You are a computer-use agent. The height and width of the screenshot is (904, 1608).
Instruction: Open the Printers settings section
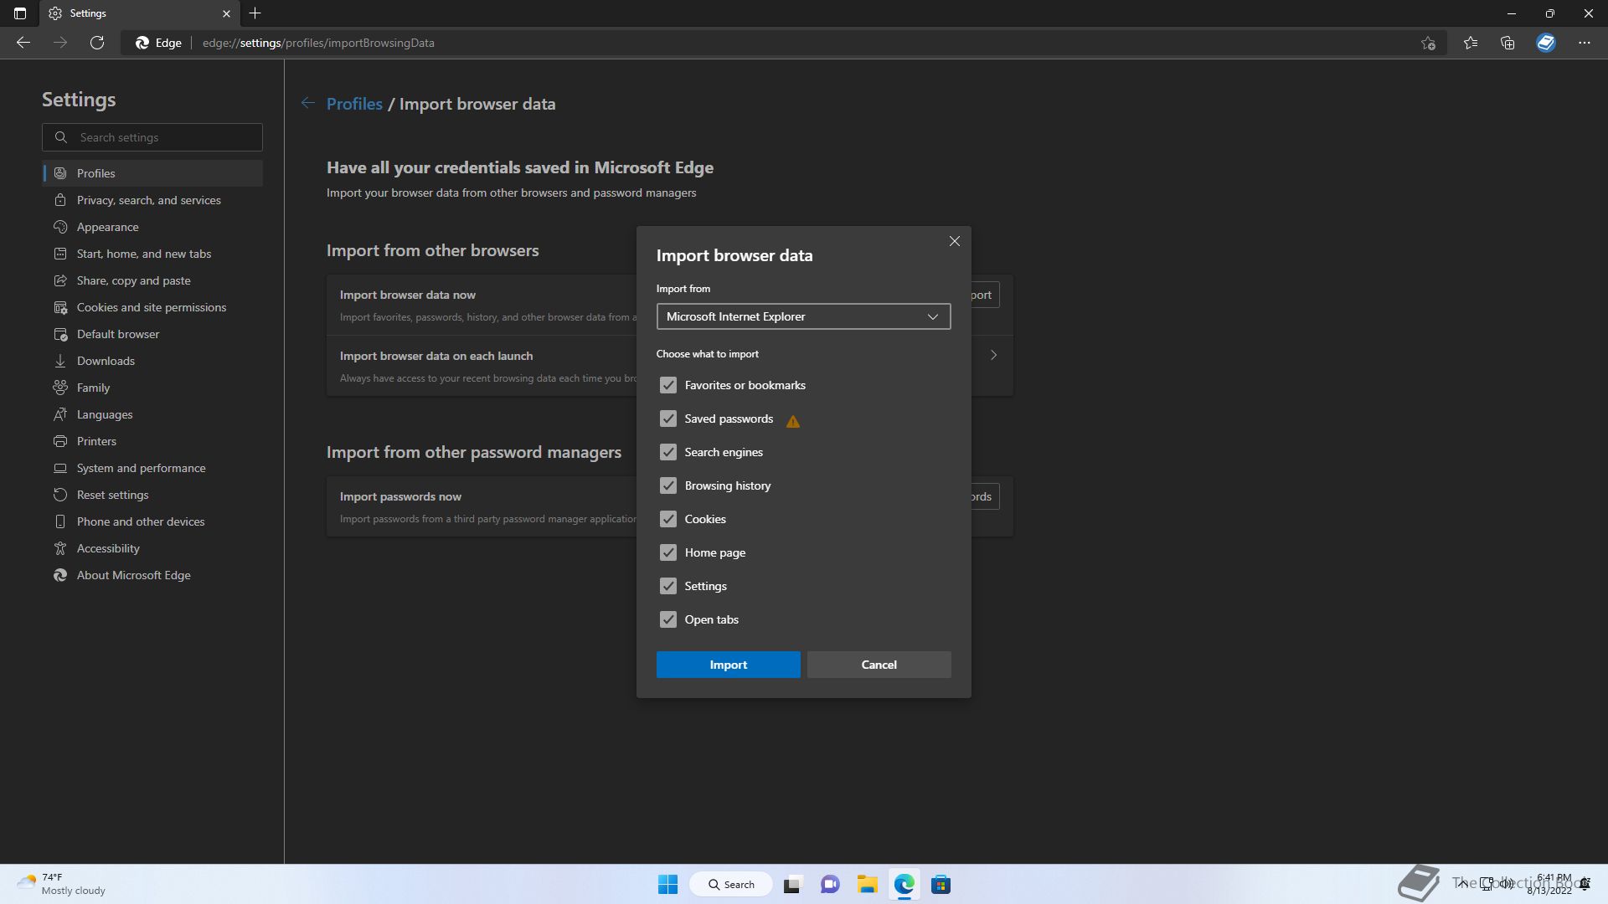pos(152,441)
